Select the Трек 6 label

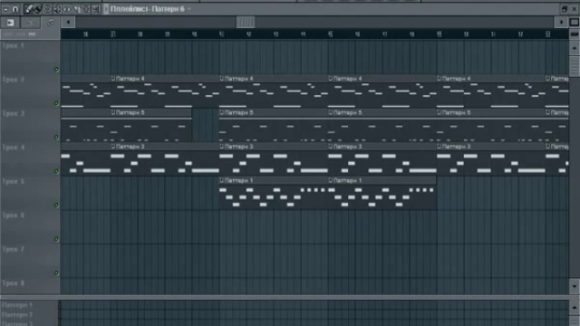pos(14,216)
